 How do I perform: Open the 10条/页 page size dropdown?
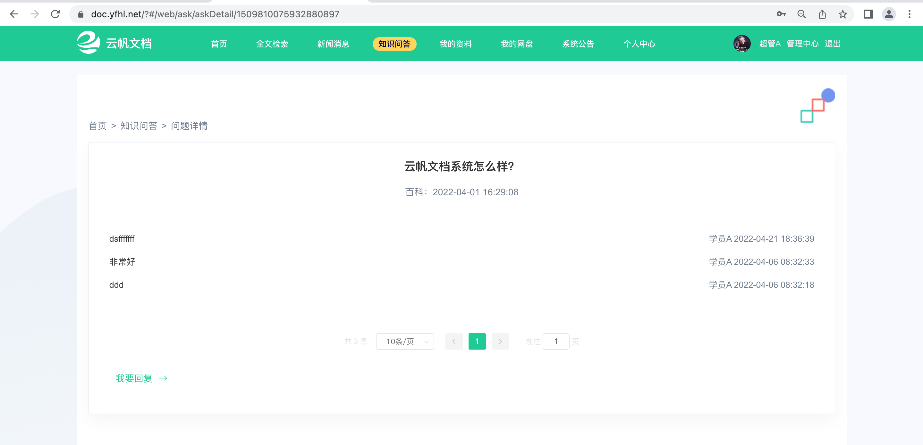(x=405, y=341)
